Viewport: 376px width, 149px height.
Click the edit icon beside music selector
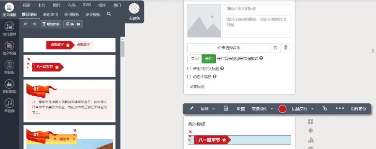275,48
